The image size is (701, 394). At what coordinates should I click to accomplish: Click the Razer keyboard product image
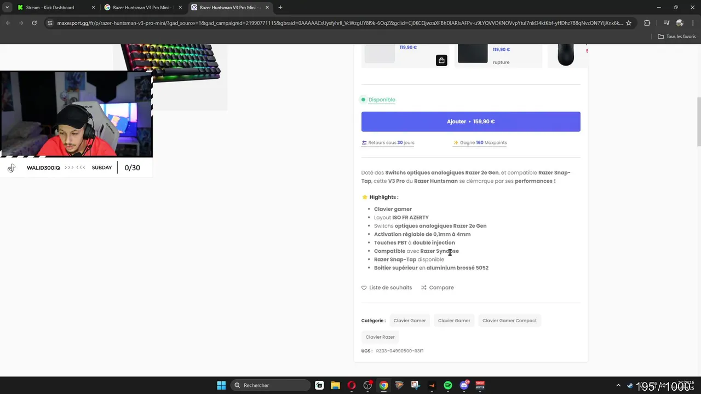point(171,63)
